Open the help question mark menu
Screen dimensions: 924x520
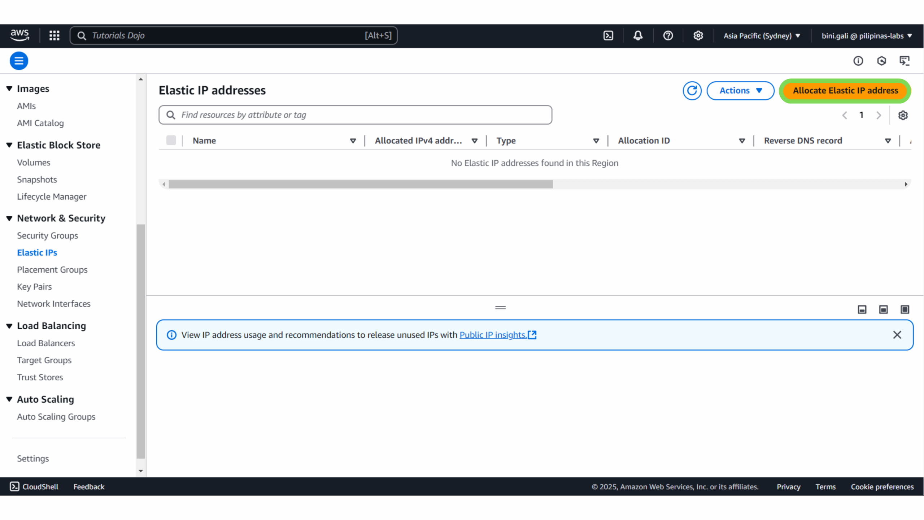[x=668, y=35]
